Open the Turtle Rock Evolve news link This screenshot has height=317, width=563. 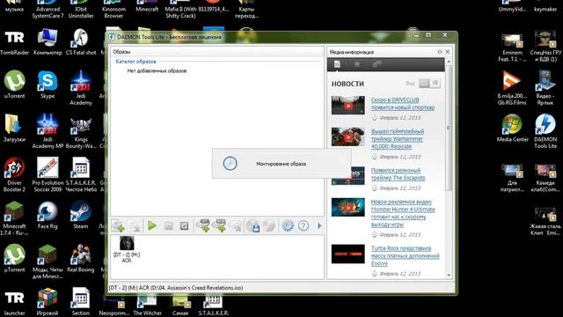click(x=405, y=256)
